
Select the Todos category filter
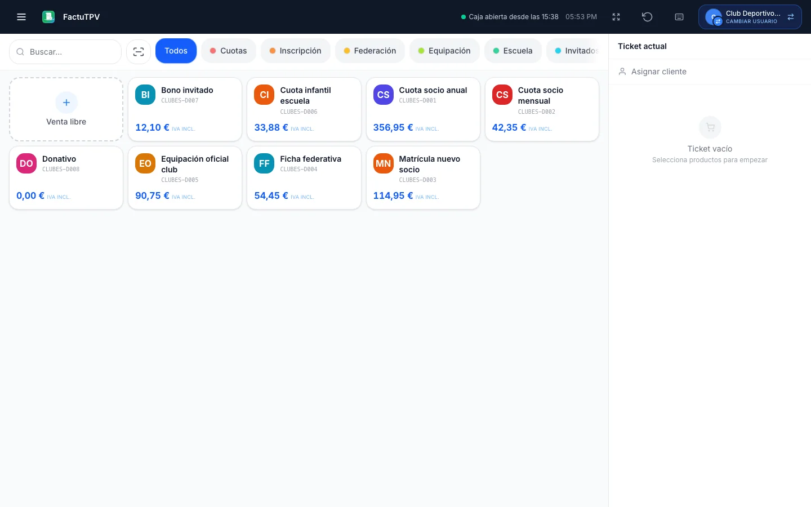[x=176, y=51]
